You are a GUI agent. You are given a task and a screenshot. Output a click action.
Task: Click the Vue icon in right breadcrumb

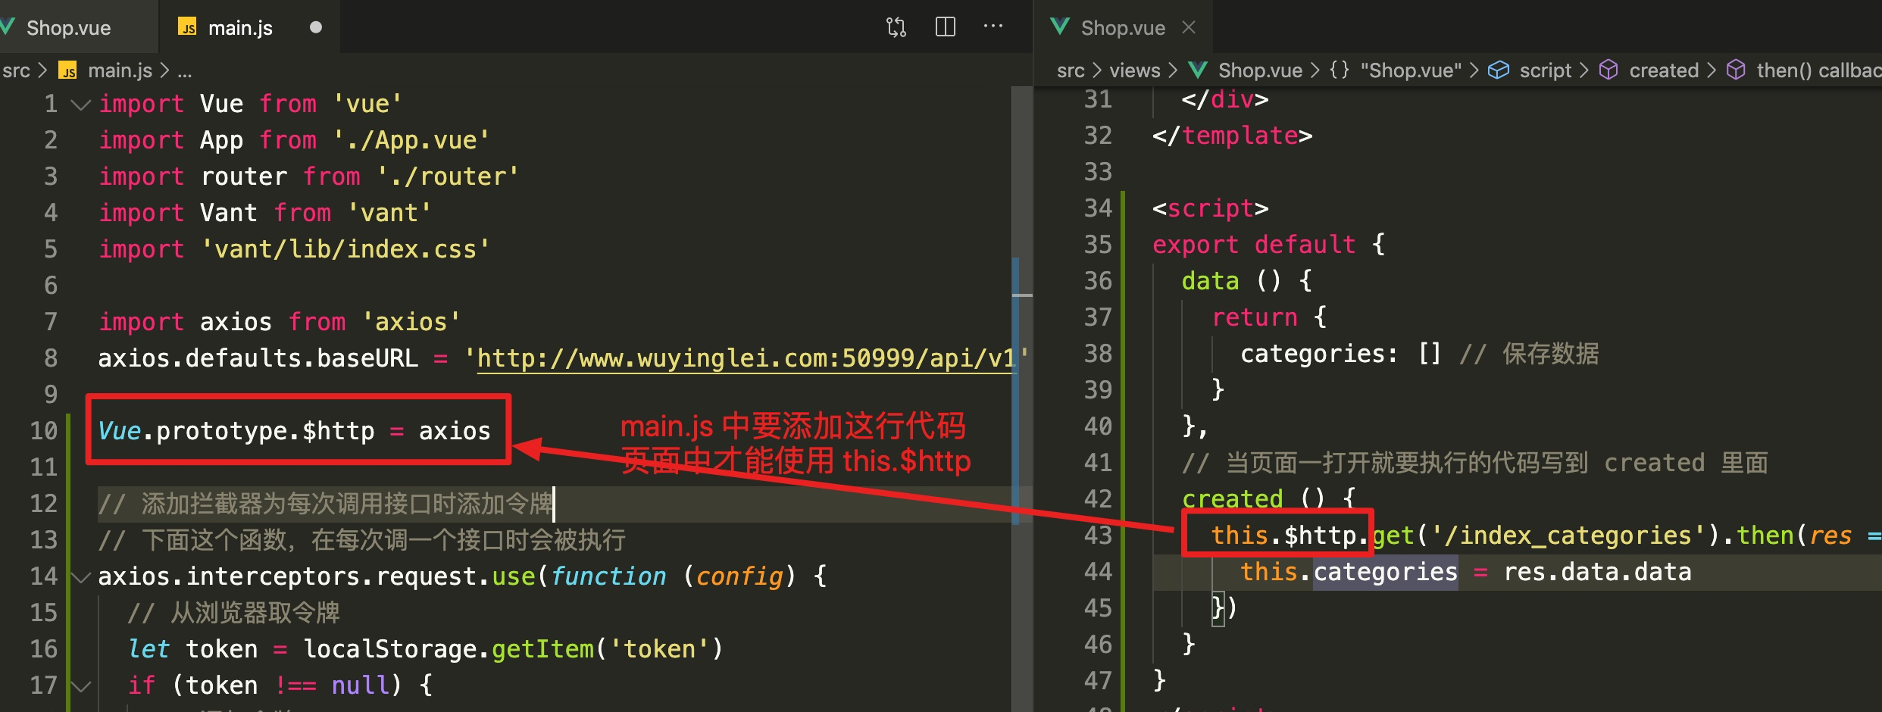coord(1198,70)
